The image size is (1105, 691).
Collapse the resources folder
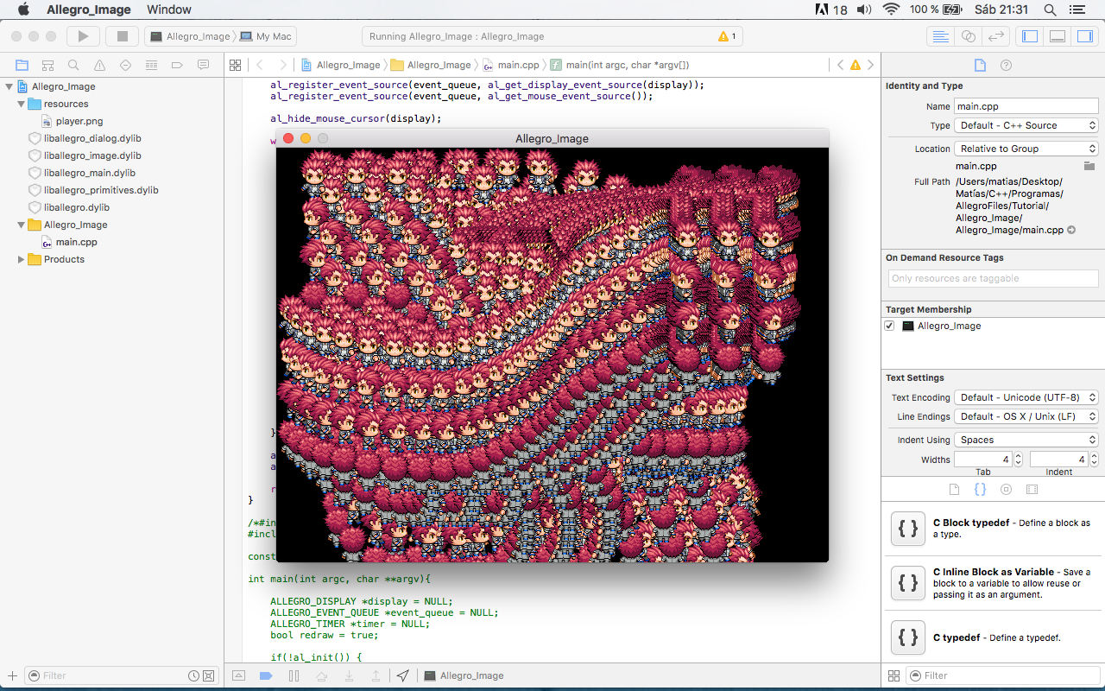(x=21, y=105)
